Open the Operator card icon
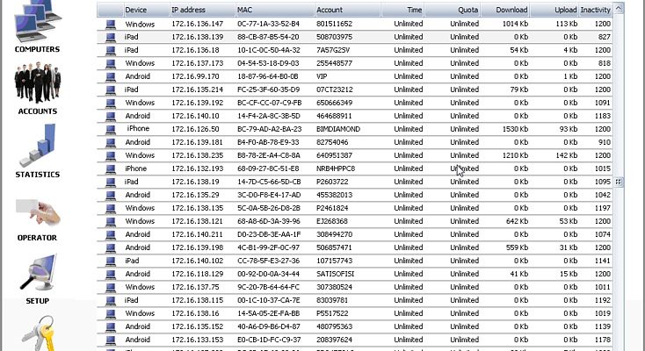The image size is (645, 351). (38, 212)
